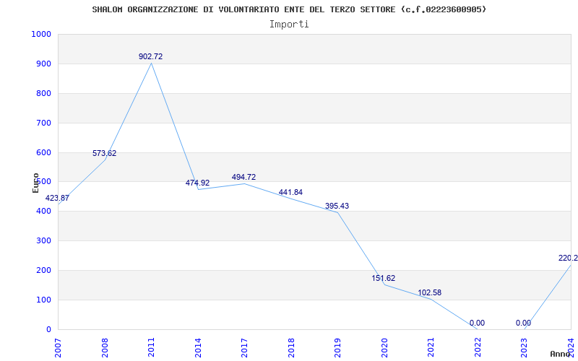The height and width of the screenshot is (361, 578).
Task: Click the 900 y-axis tick value
Action: [x=43, y=64]
